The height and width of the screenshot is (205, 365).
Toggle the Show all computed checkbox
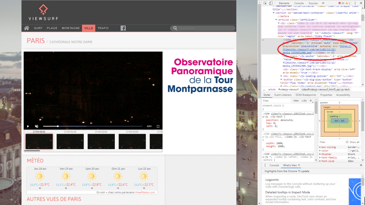(x=347, y=142)
